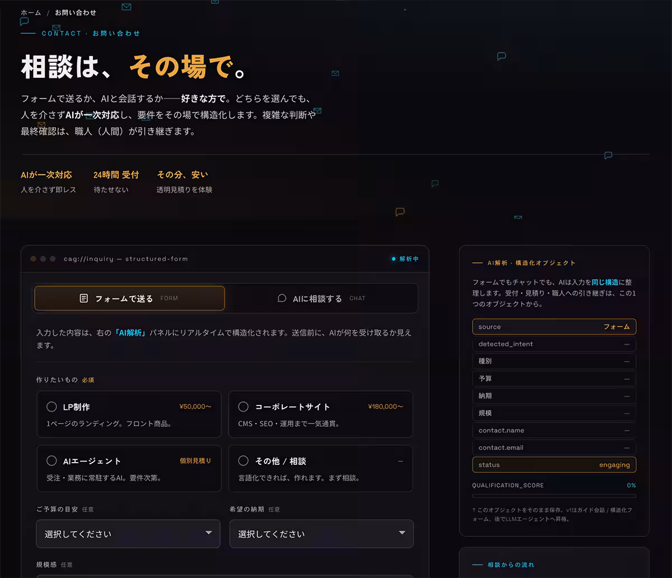Click the AIが一次対応 feature heading
This screenshot has width=672, height=578.
(x=46, y=175)
